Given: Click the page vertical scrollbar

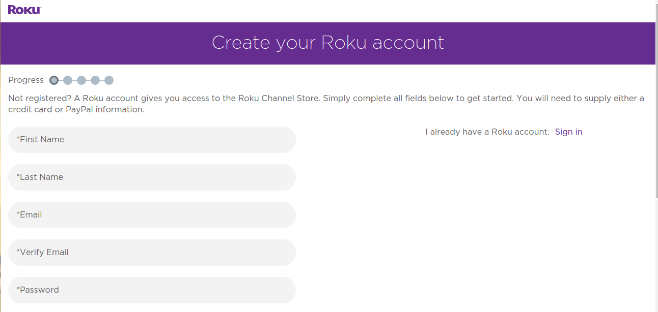Looking at the screenshot, I should point(656,102).
